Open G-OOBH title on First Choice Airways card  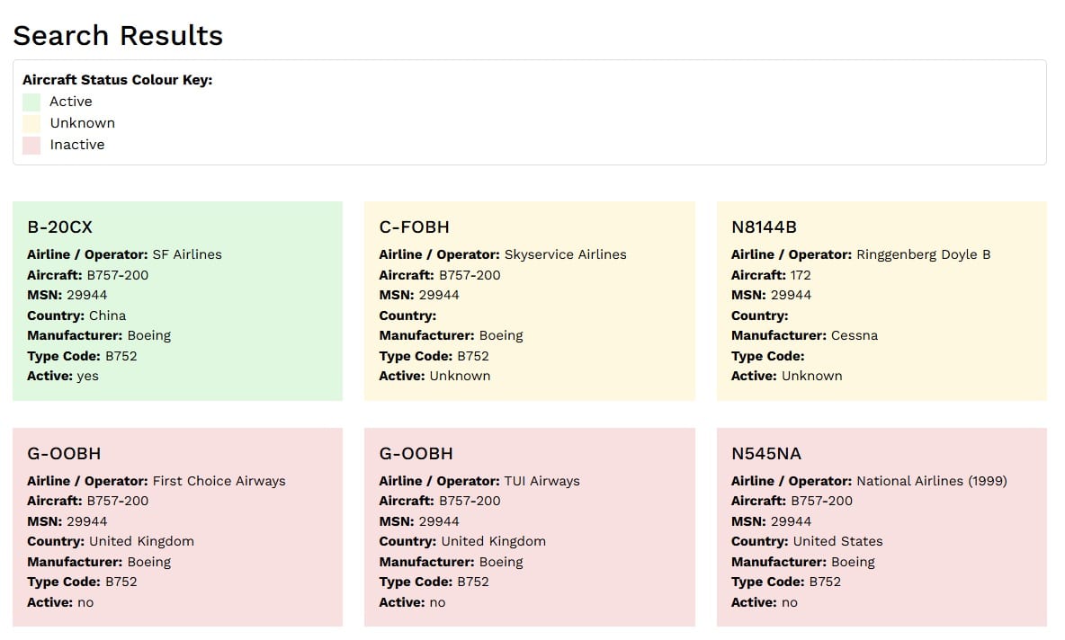pos(64,453)
